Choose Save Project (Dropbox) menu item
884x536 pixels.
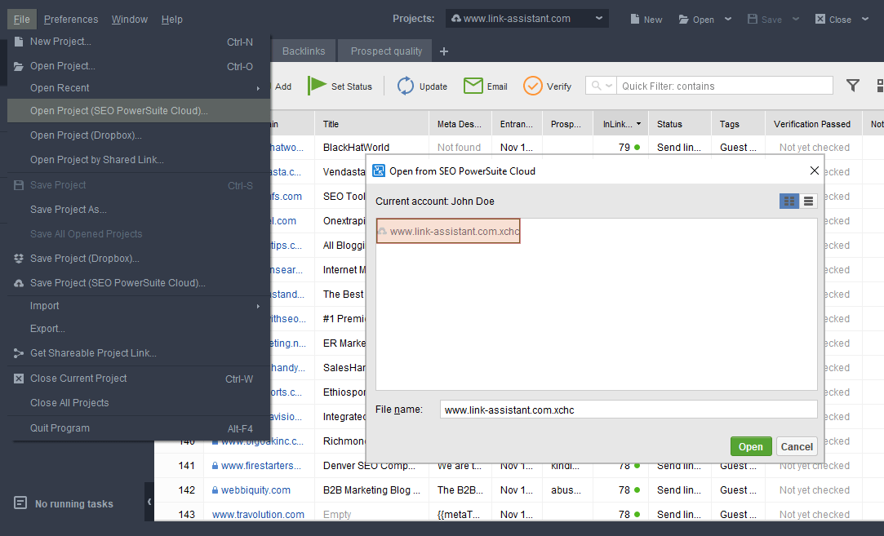tap(139, 258)
